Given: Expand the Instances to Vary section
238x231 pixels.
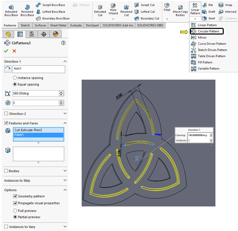Looking at the screenshot, I should (65, 227).
